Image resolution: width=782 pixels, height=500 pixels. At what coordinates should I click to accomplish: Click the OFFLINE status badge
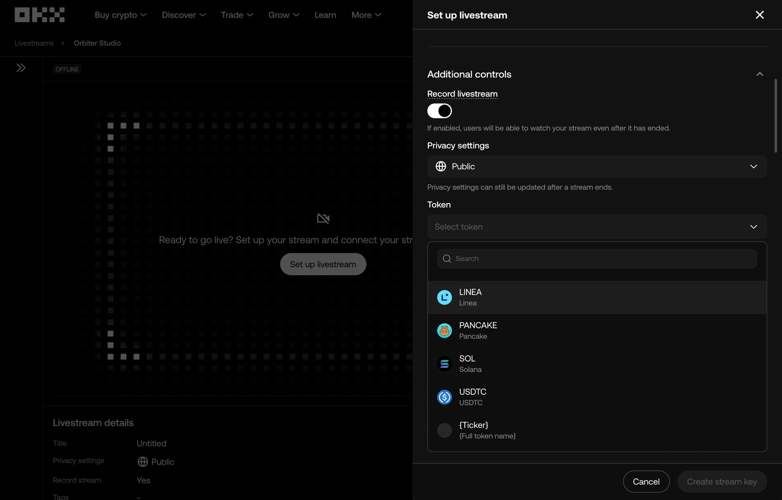(67, 69)
